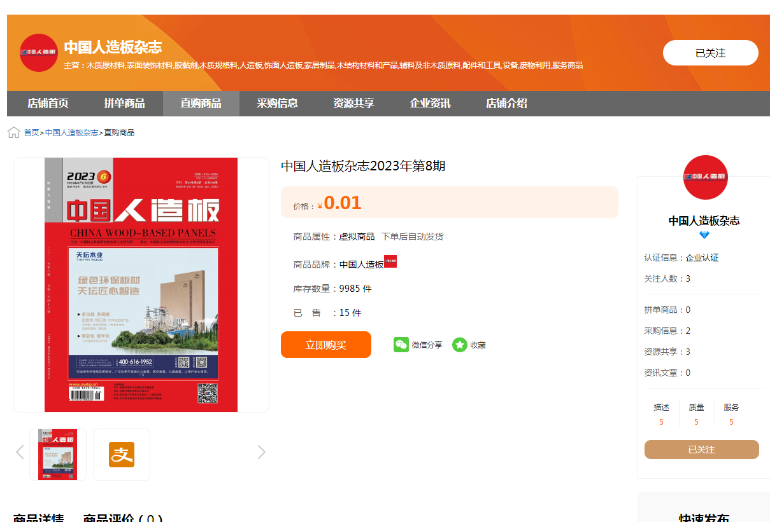Click the brown 已关注 button in the sidebar

tap(702, 450)
